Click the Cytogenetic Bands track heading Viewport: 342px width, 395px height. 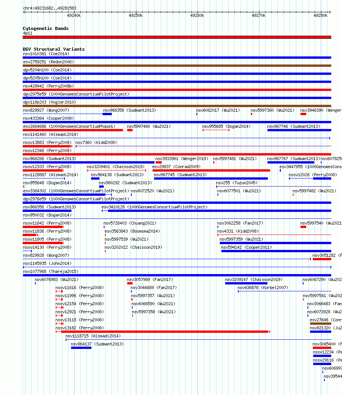click(x=46, y=28)
